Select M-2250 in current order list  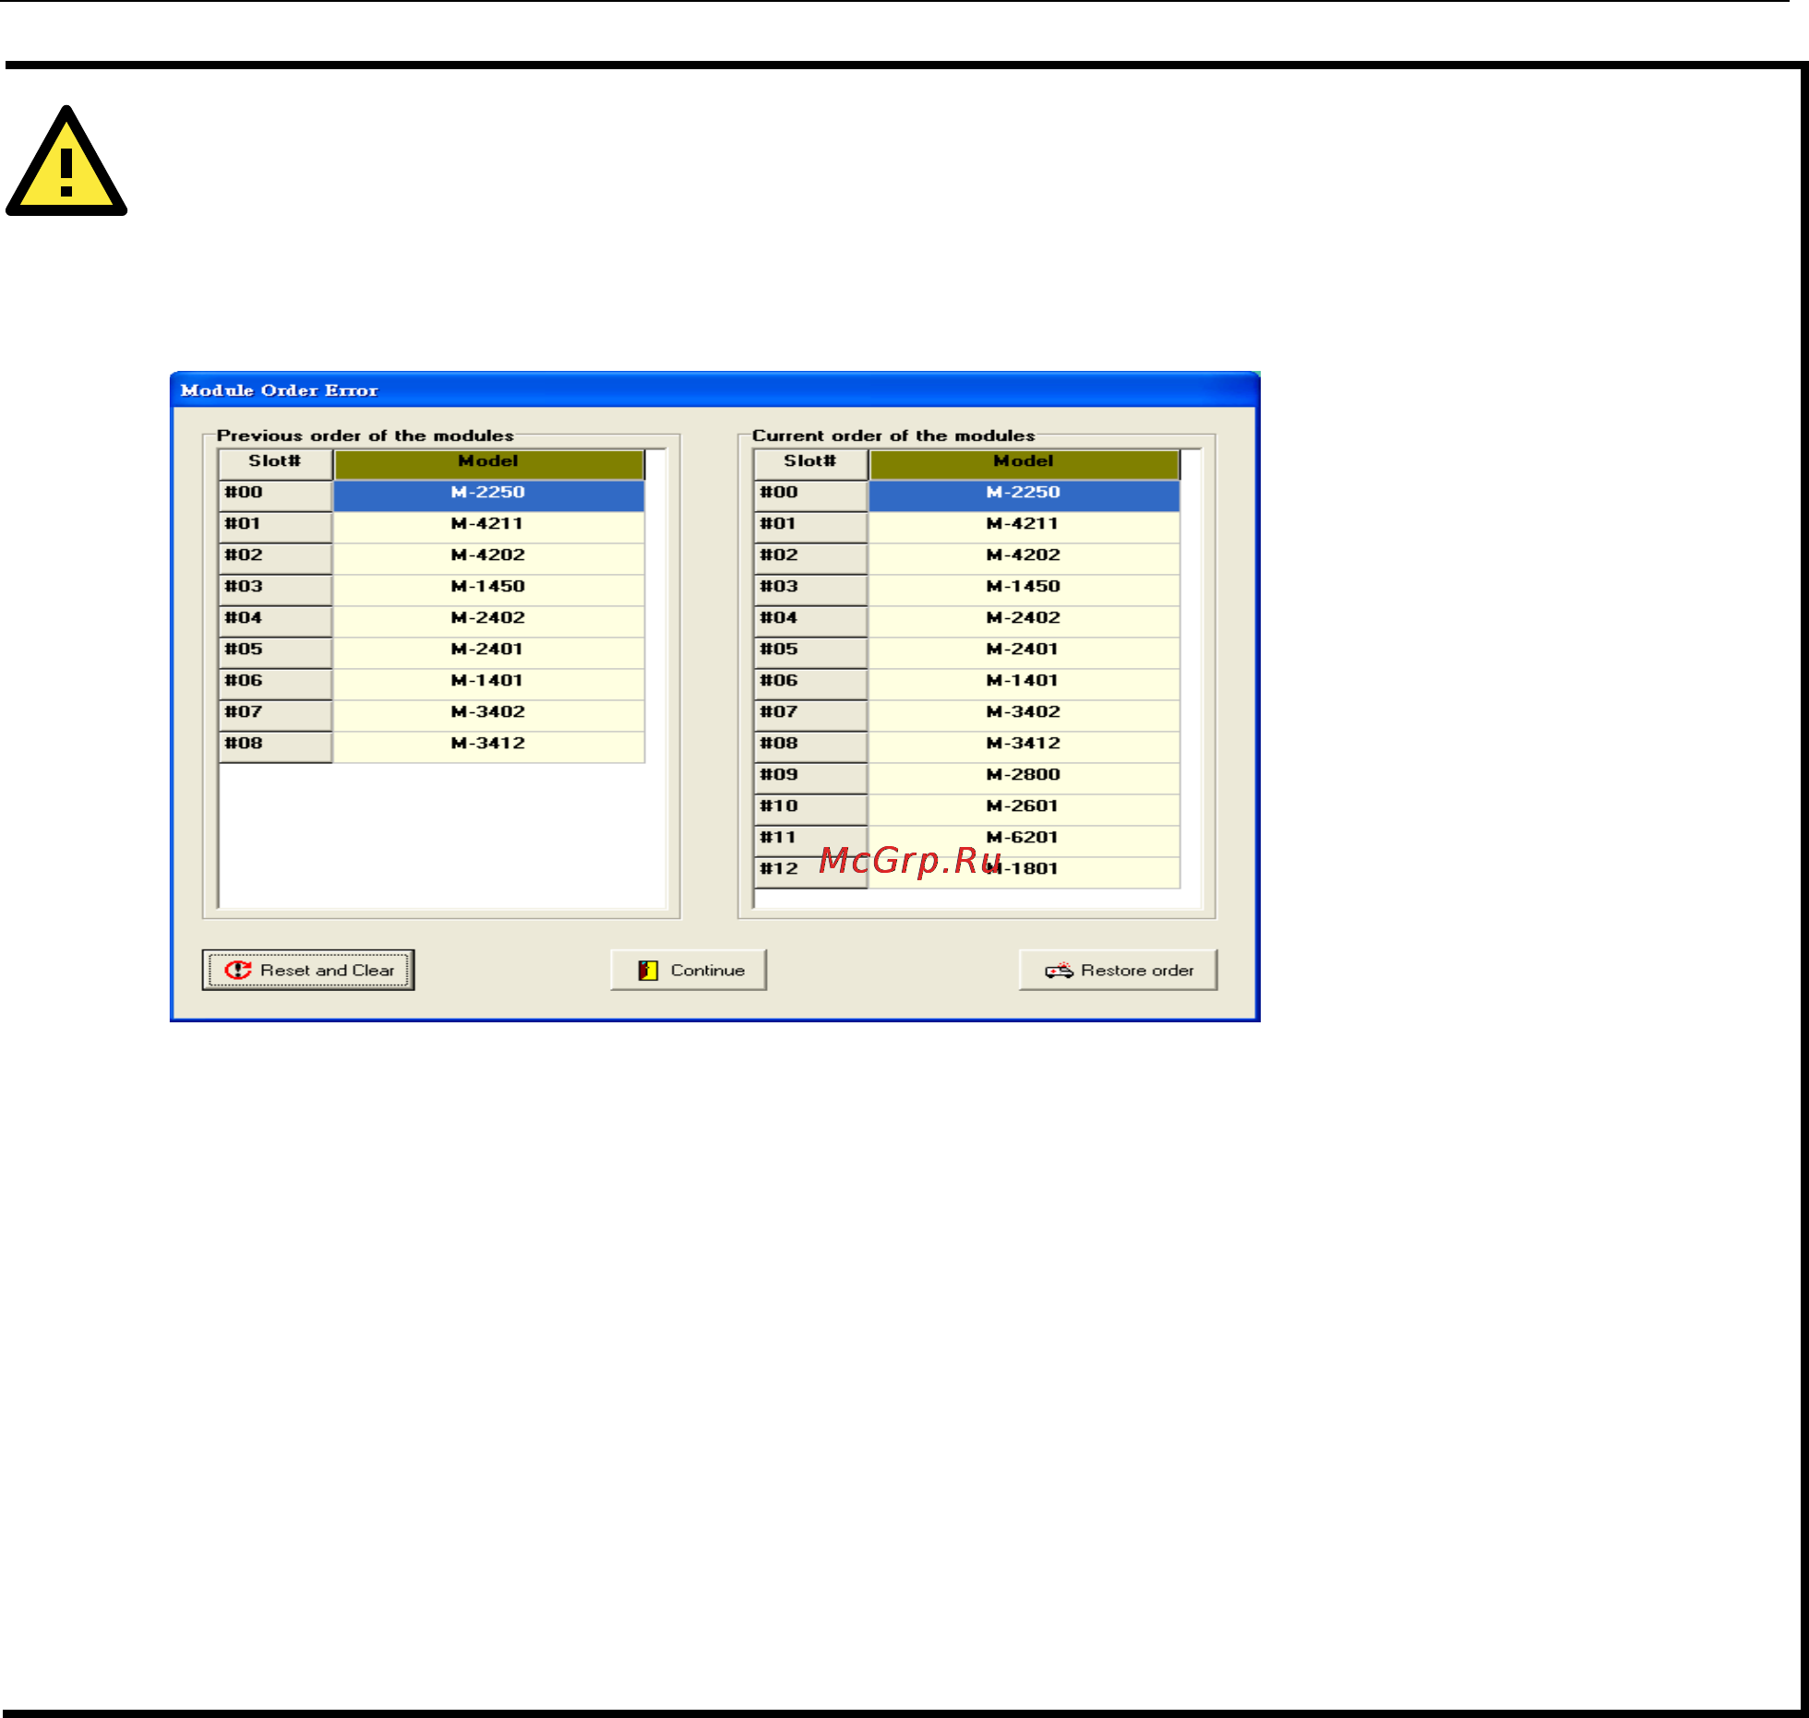click(x=1024, y=495)
